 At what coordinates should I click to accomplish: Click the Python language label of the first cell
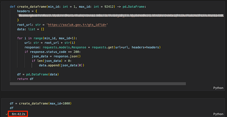pyautogui.click(x=218, y=88)
